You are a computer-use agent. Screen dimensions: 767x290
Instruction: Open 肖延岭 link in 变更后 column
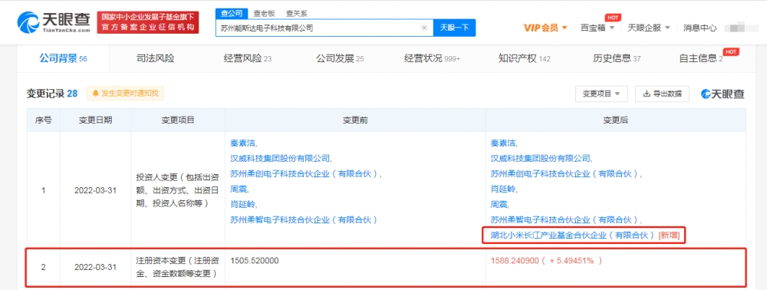[504, 189]
